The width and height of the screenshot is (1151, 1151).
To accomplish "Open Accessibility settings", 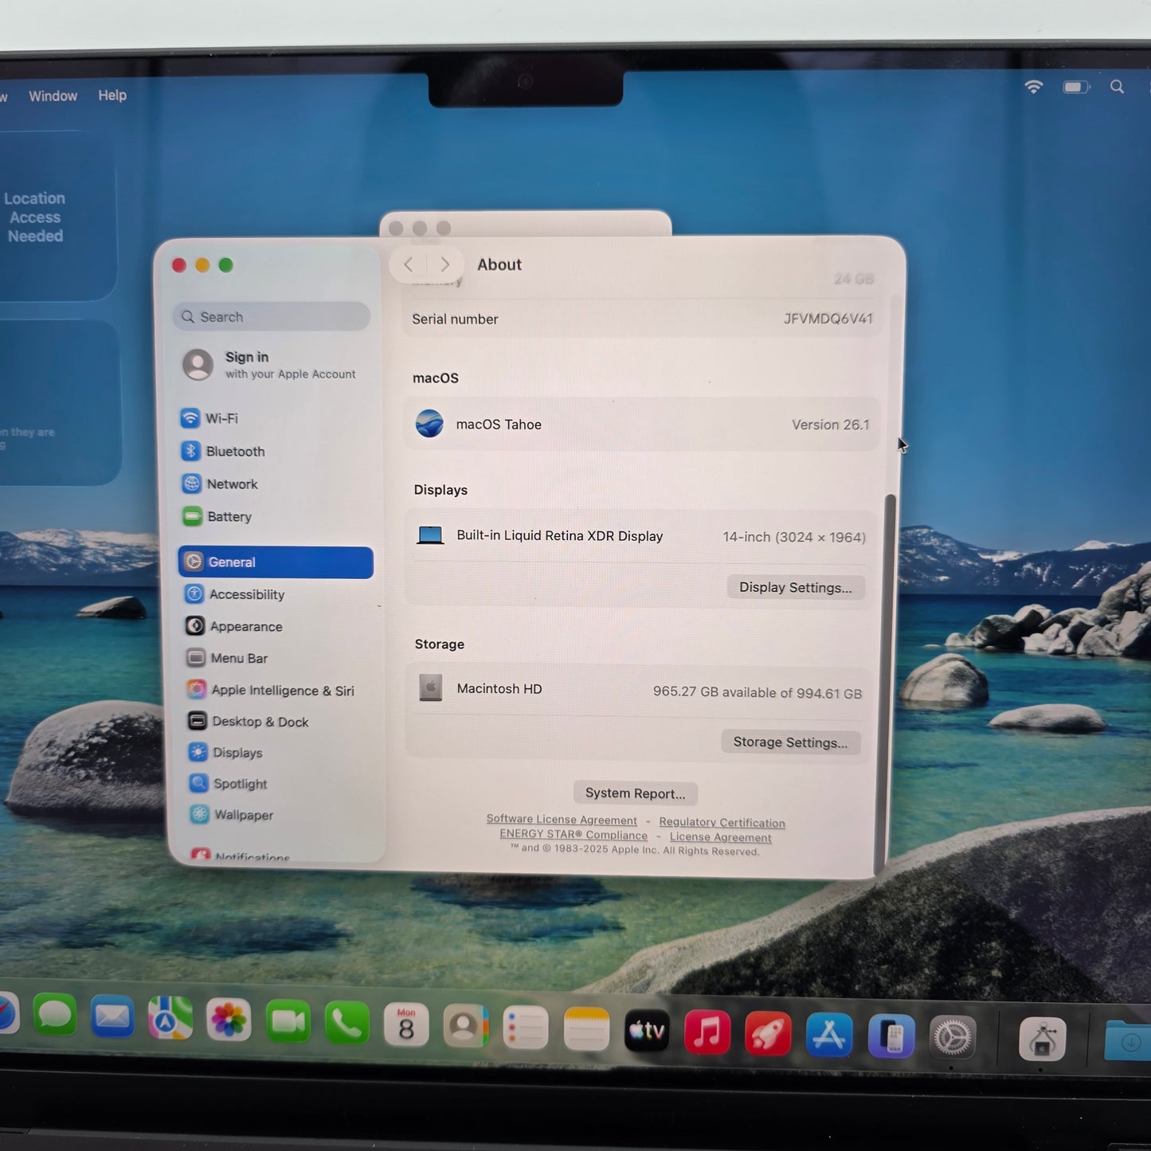I will point(247,594).
